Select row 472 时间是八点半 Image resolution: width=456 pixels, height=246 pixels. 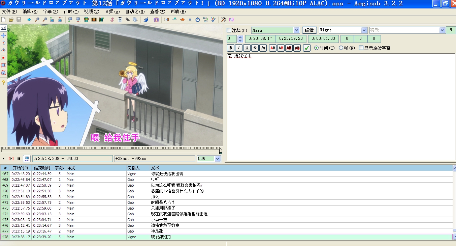226,202
